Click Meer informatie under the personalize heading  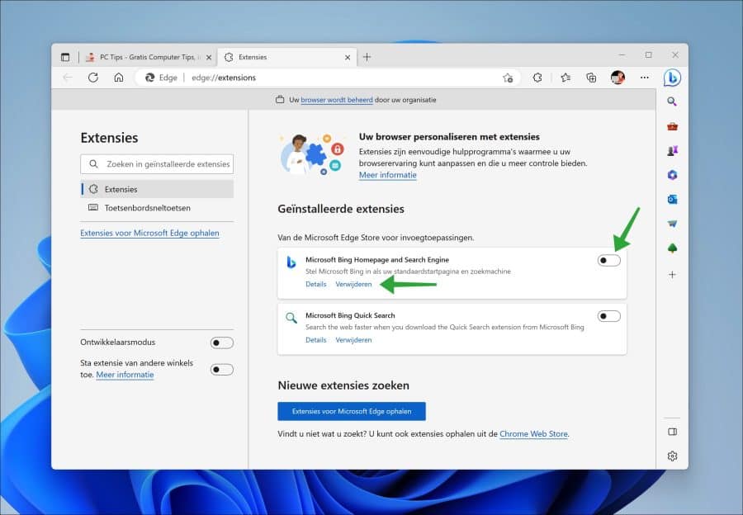388,175
